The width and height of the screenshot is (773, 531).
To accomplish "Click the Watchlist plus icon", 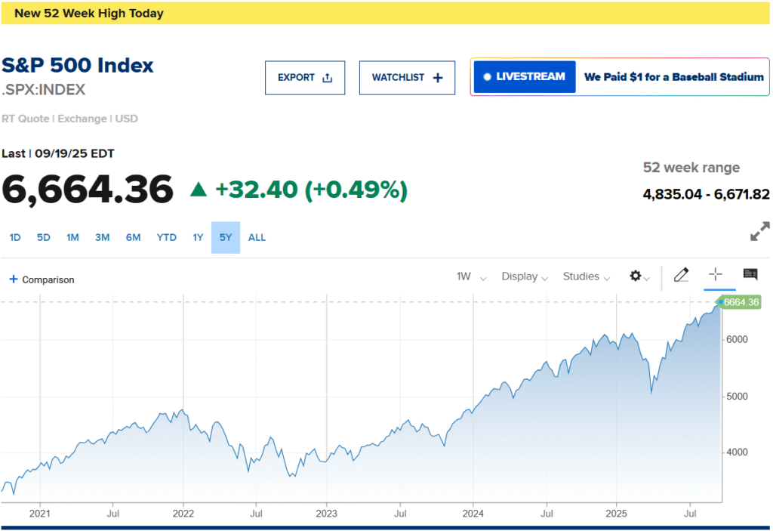I will (438, 78).
